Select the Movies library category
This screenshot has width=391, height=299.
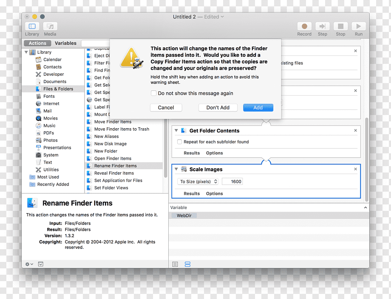pyautogui.click(x=51, y=118)
